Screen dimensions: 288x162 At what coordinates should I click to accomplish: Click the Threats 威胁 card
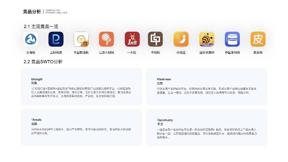click(x=81, y=127)
